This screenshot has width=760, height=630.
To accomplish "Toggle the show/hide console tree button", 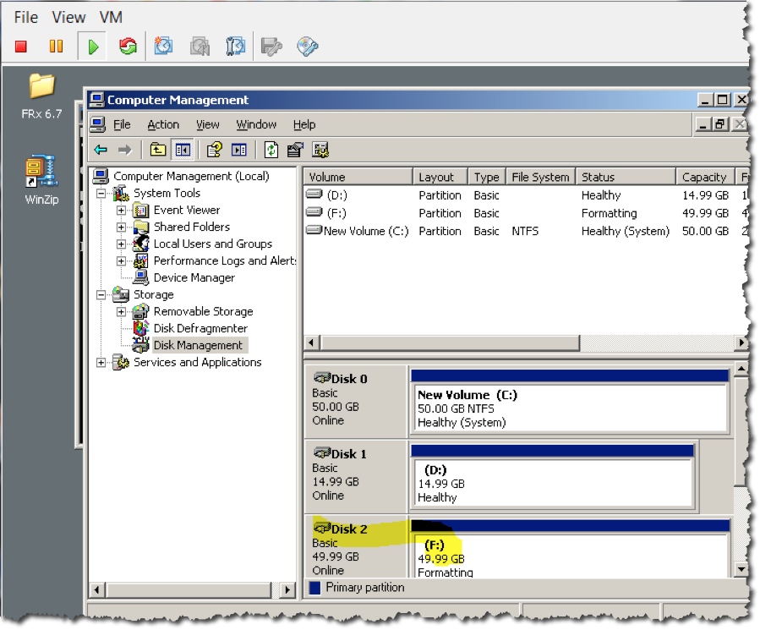I will pyautogui.click(x=183, y=150).
